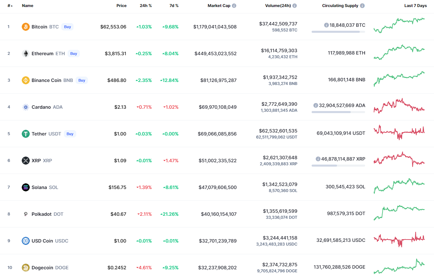Click the Circulating Supply column header

(340, 6)
